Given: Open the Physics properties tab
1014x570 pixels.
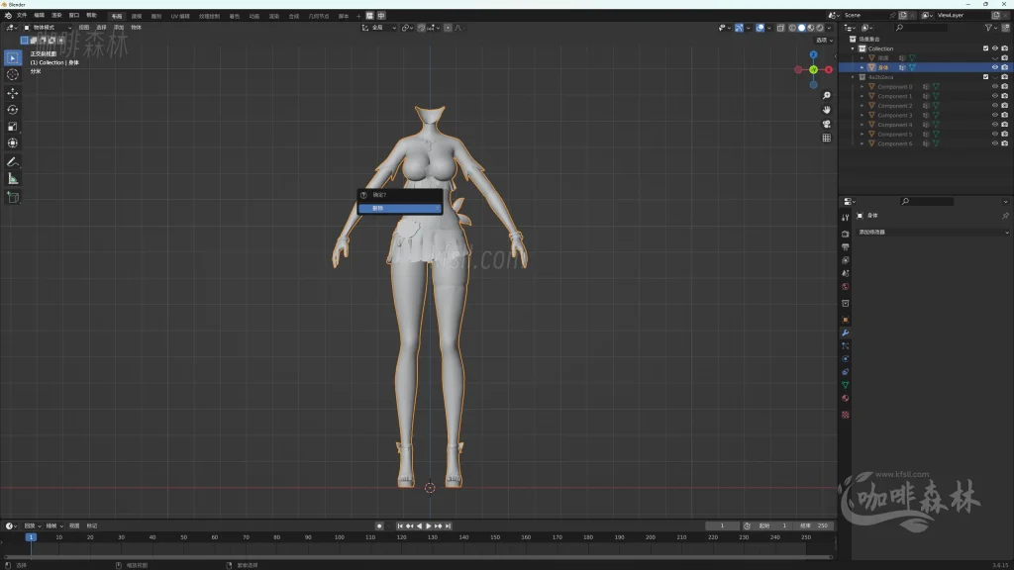Looking at the screenshot, I should 846,358.
